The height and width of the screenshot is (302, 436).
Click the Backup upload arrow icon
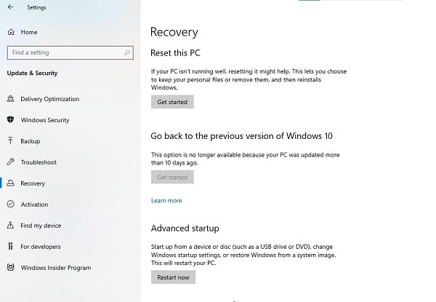[11, 141]
